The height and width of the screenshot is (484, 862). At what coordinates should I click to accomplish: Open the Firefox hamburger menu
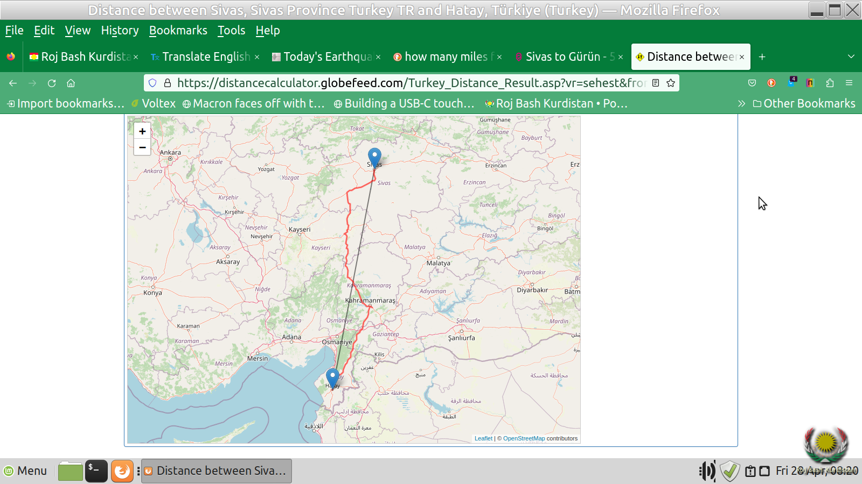[849, 83]
